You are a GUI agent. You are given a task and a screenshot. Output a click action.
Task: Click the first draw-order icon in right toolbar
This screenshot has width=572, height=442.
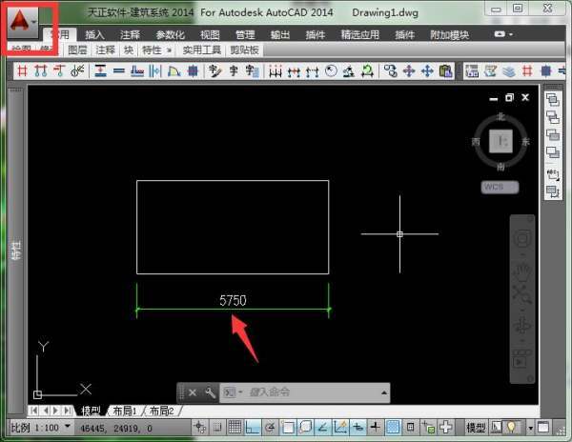pos(552,99)
